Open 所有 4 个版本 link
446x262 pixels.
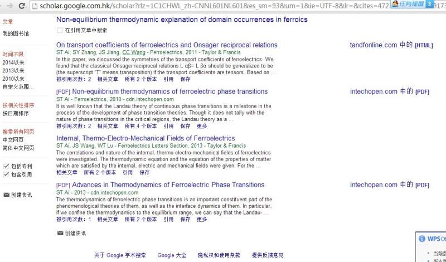(141, 126)
